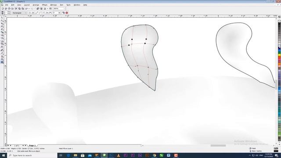Open the Edit menu
The width and height of the screenshot is (281, 158).
click(13, 5)
